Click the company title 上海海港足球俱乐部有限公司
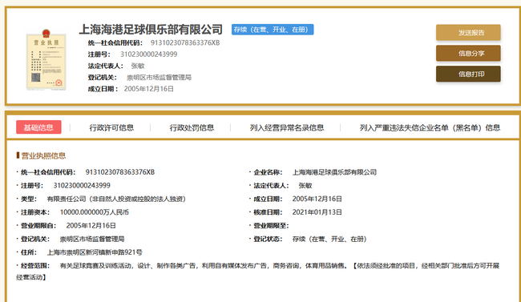 (x=151, y=29)
